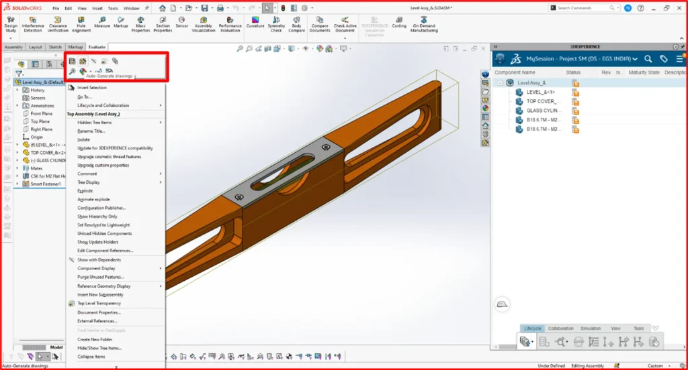Open the Collaboration tab in 3DEXPERIENCE
Viewport: 688px width, 370px height.
[560, 328]
